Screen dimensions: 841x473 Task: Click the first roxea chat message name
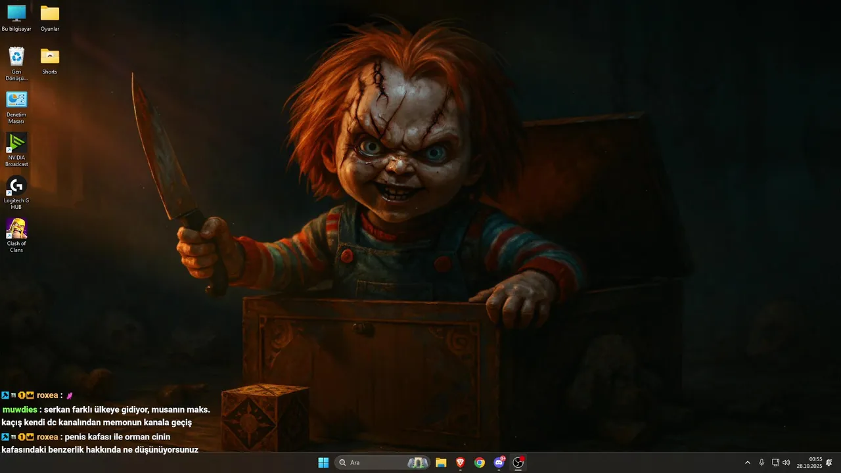[47, 395]
